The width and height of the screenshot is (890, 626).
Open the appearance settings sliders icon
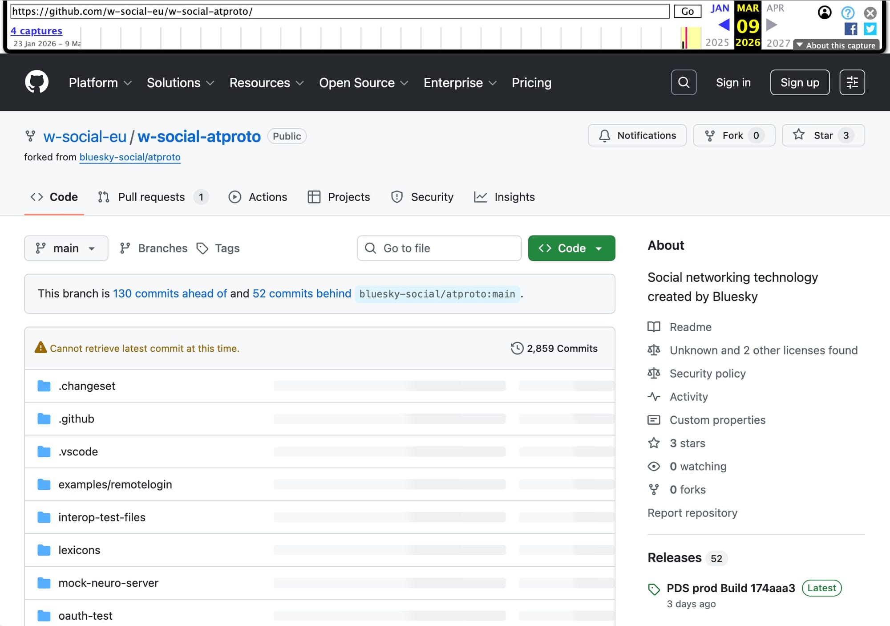(x=852, y=82)
